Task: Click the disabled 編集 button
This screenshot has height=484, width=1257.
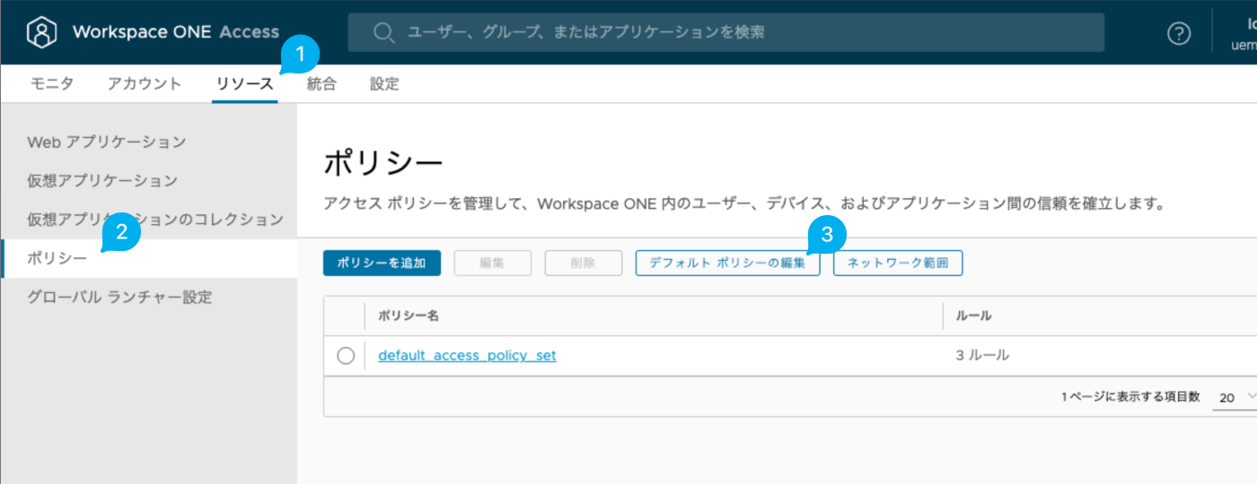Action: 492,263
